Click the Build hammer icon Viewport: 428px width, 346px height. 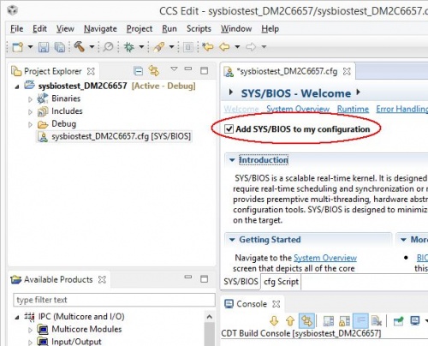(x=80, y=46)
